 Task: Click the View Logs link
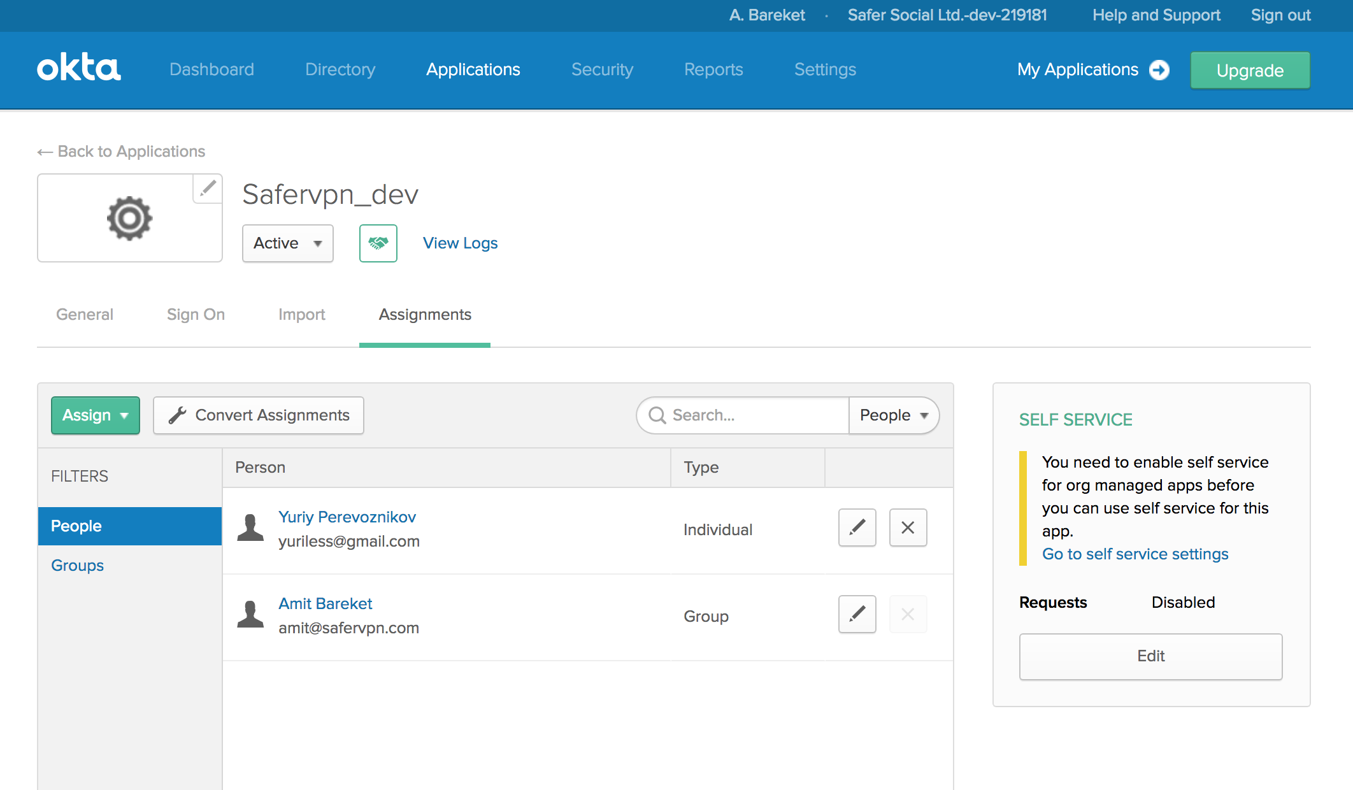click(460, 243)
